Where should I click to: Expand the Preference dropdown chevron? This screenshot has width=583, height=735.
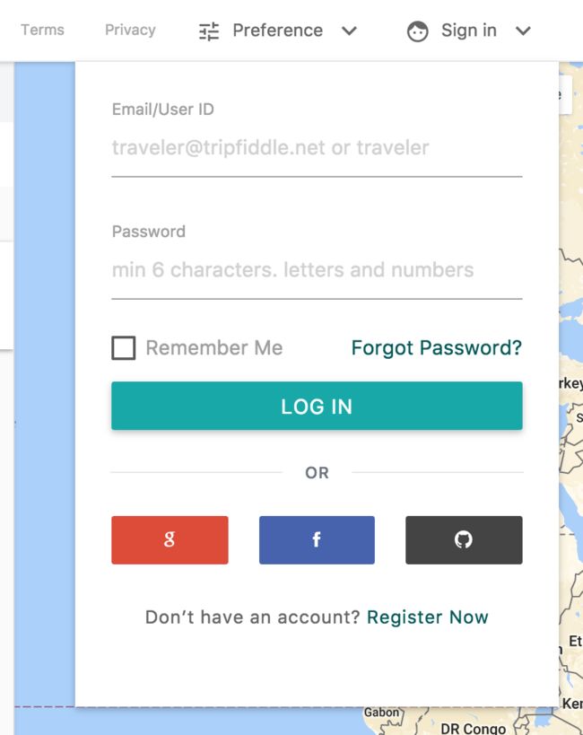349,31
